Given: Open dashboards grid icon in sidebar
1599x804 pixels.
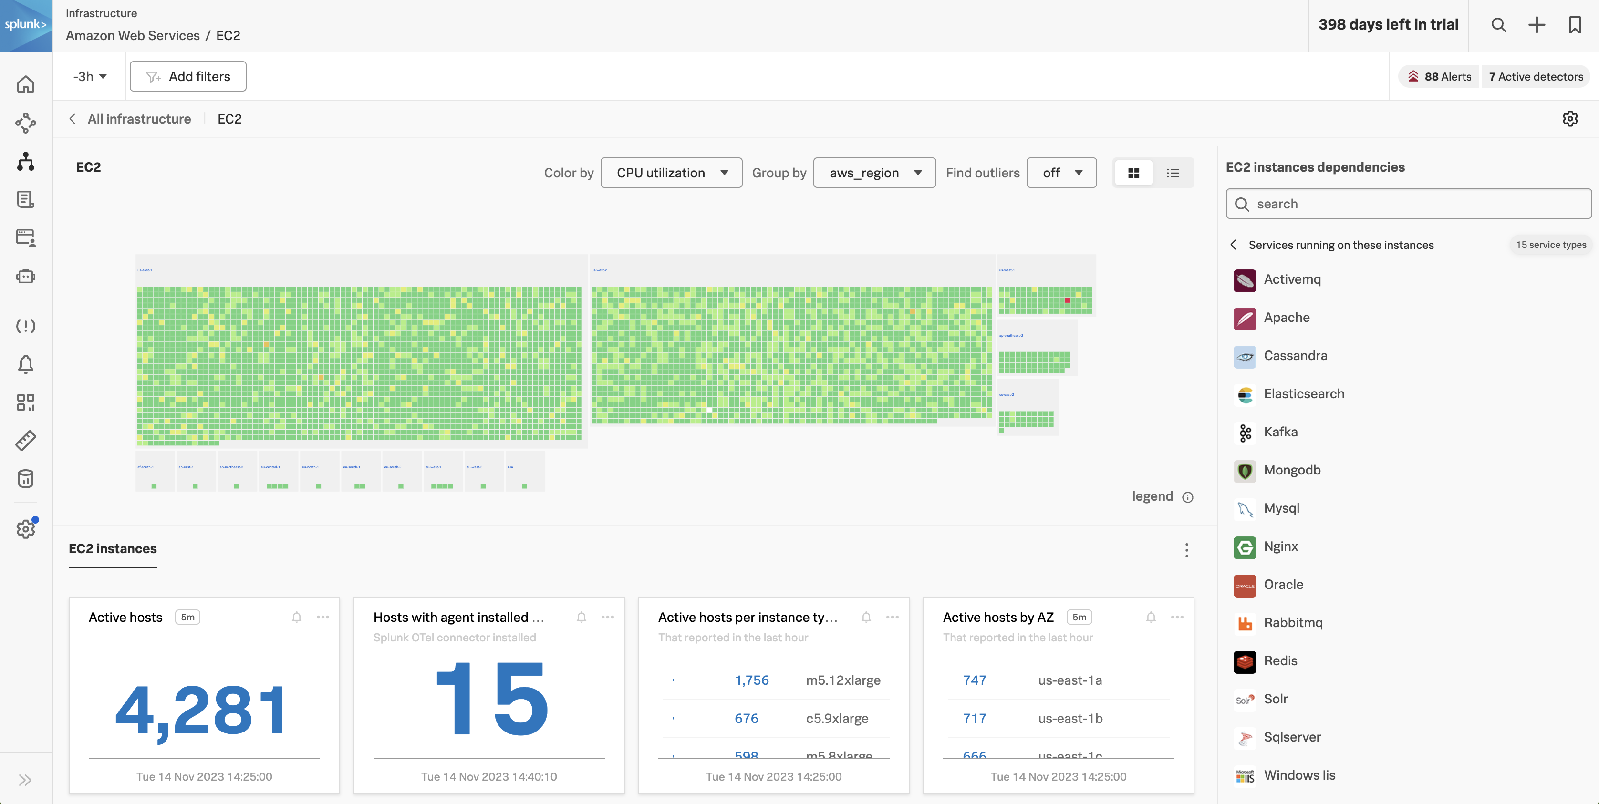Looking at the screenshot, I should (25, 402).
